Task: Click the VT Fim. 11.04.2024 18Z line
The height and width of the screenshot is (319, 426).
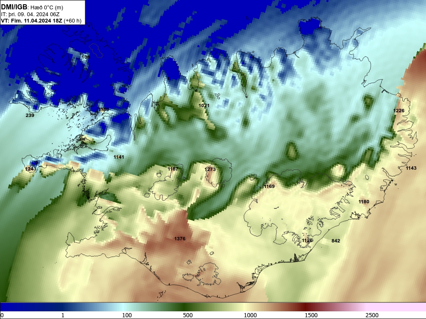Action: pyautogui.click(x=41, y=20)
